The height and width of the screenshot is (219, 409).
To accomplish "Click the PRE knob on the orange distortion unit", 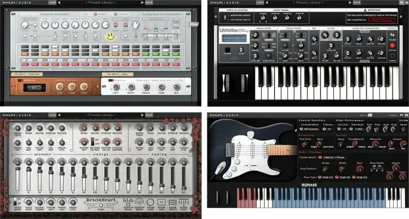I will [60, 87].
